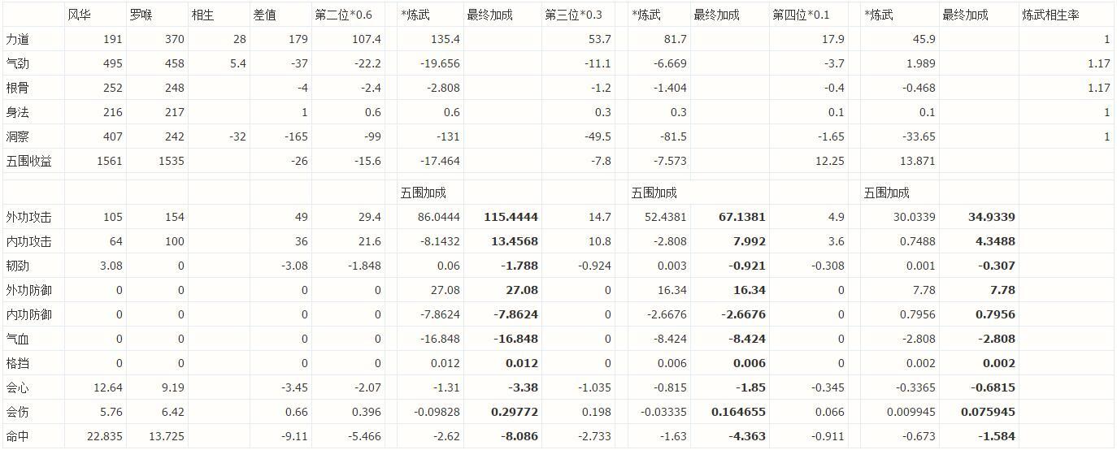The height and width of the screenshot is (450, 1117).
Task: Select the 风华 column header
Action: tap(78, 15)
